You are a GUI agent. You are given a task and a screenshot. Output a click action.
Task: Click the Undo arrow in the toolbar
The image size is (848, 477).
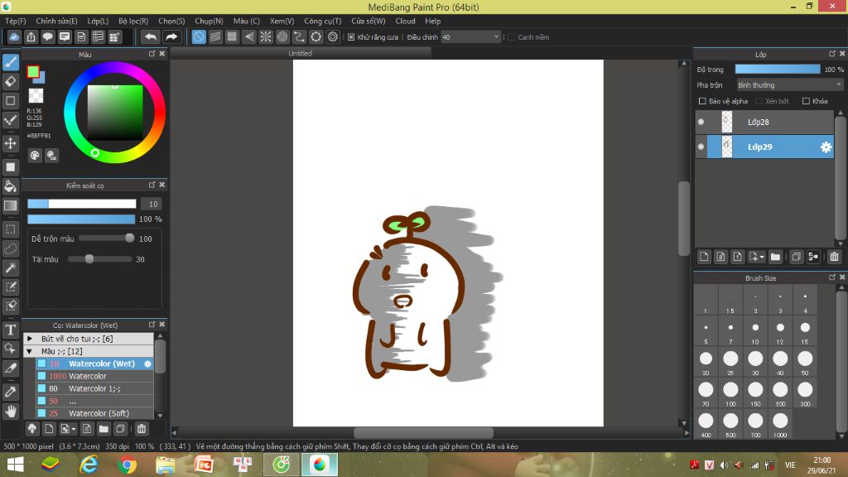click(151, 36)
